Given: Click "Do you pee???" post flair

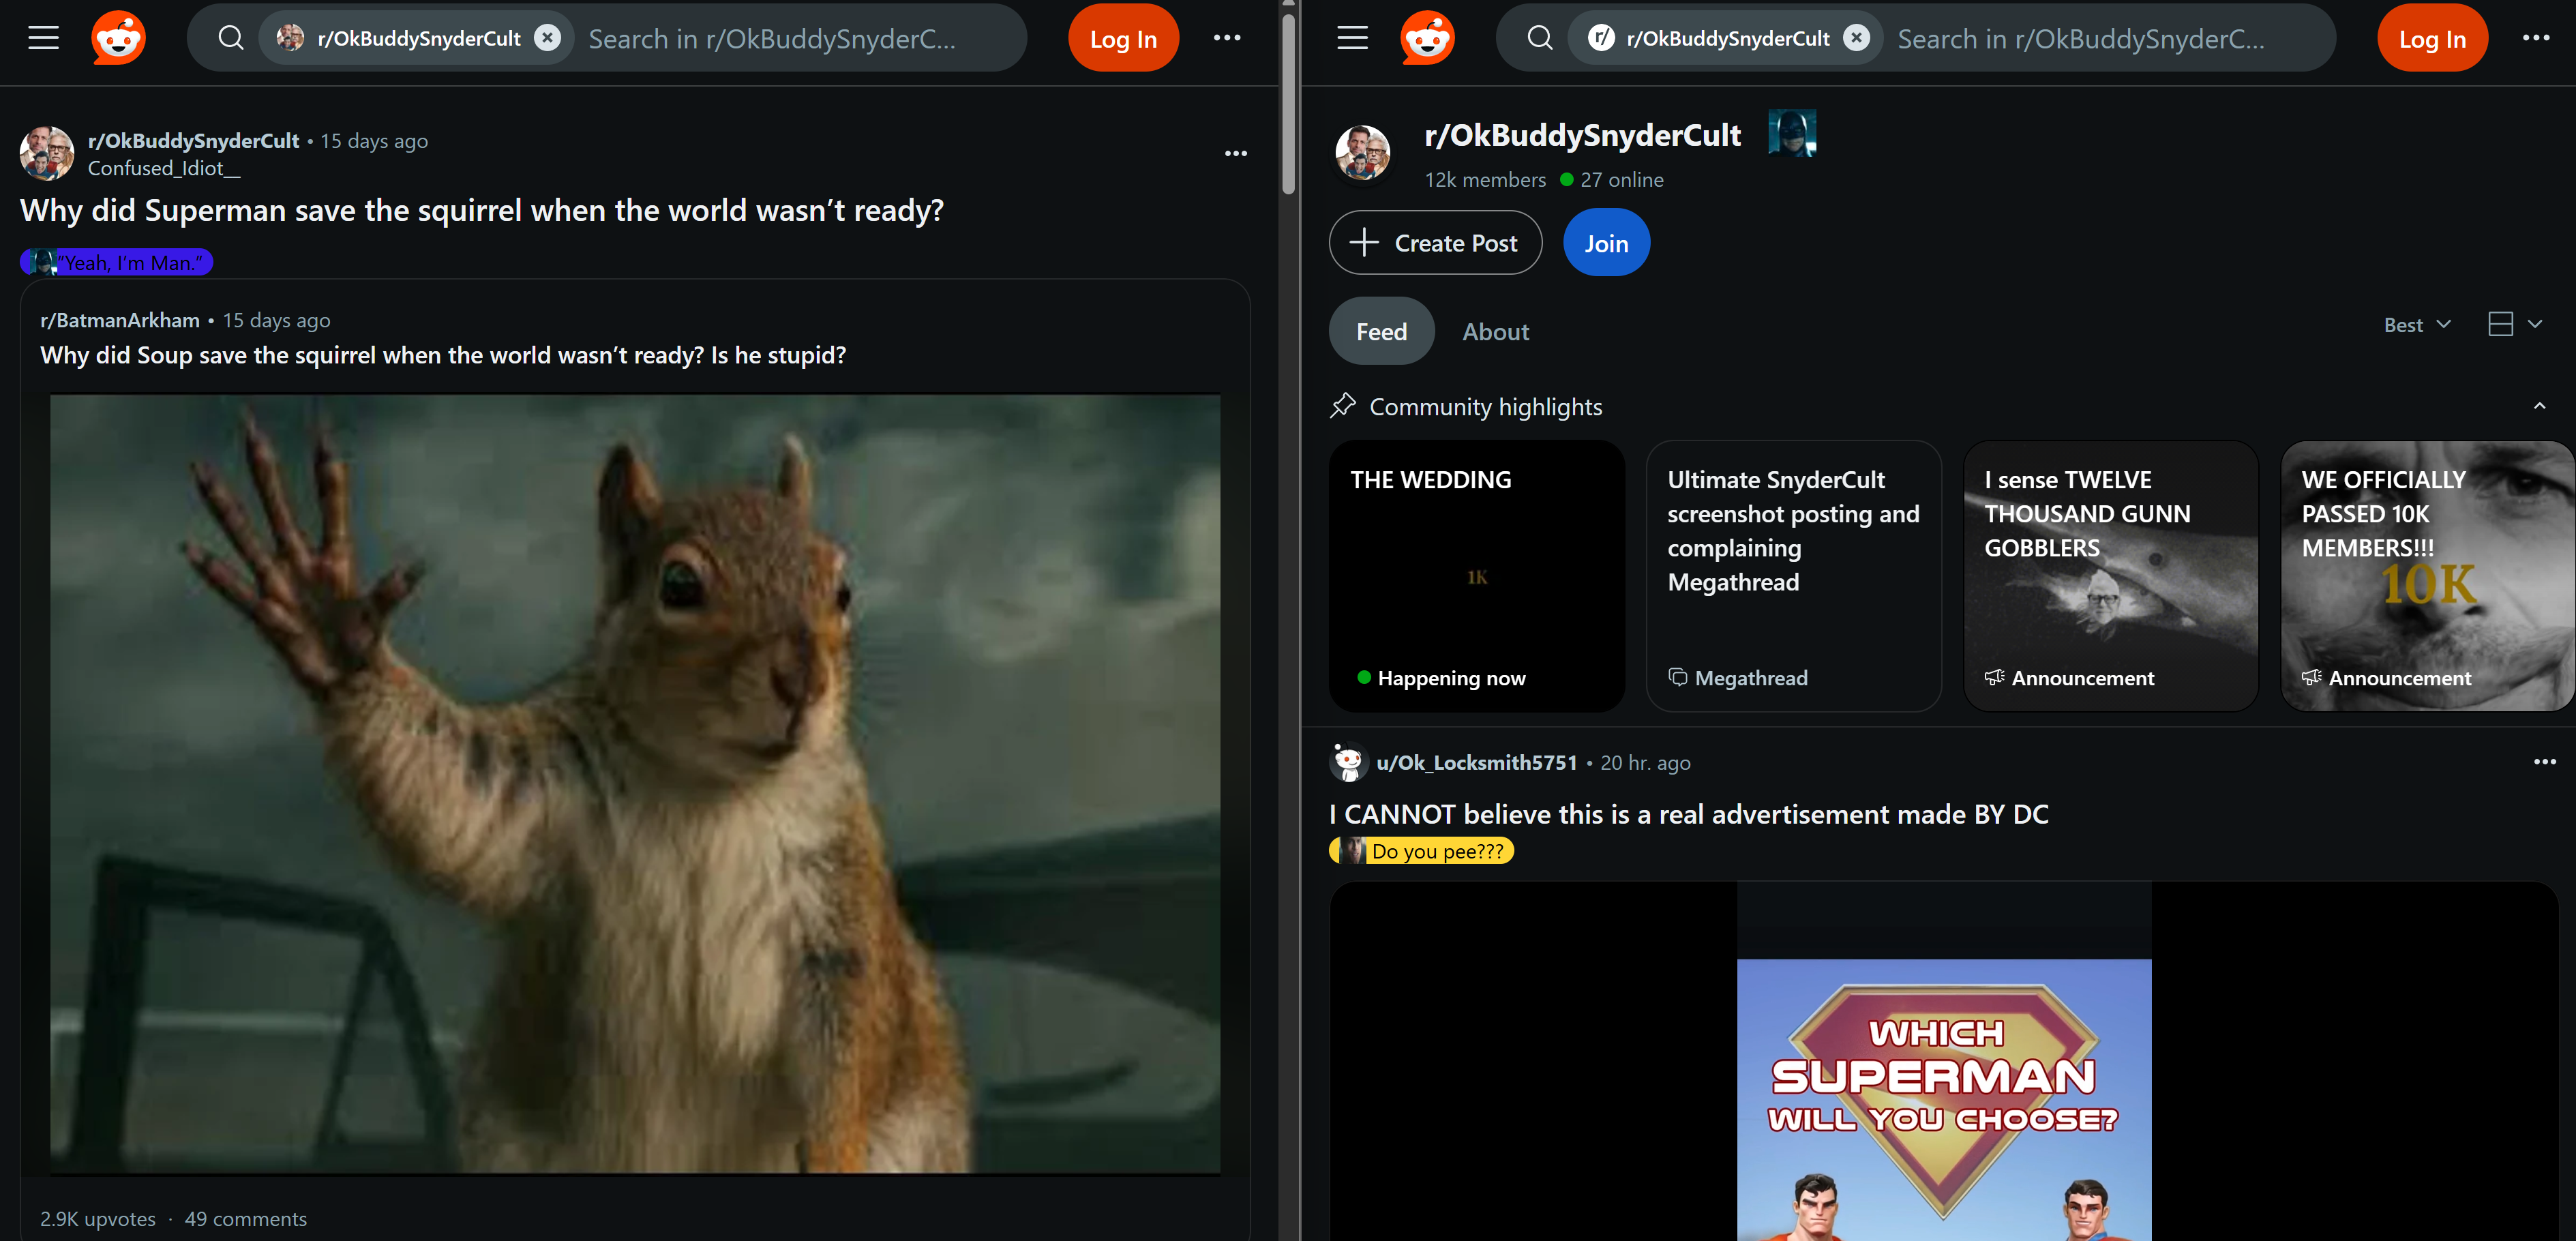Looking at the screenshot, I should click(x=1421, y=851).
